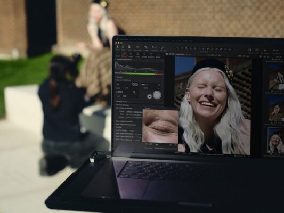Click the aperture value 4
The height and width of the screenshot is (213, 284).
pos(134,93)
